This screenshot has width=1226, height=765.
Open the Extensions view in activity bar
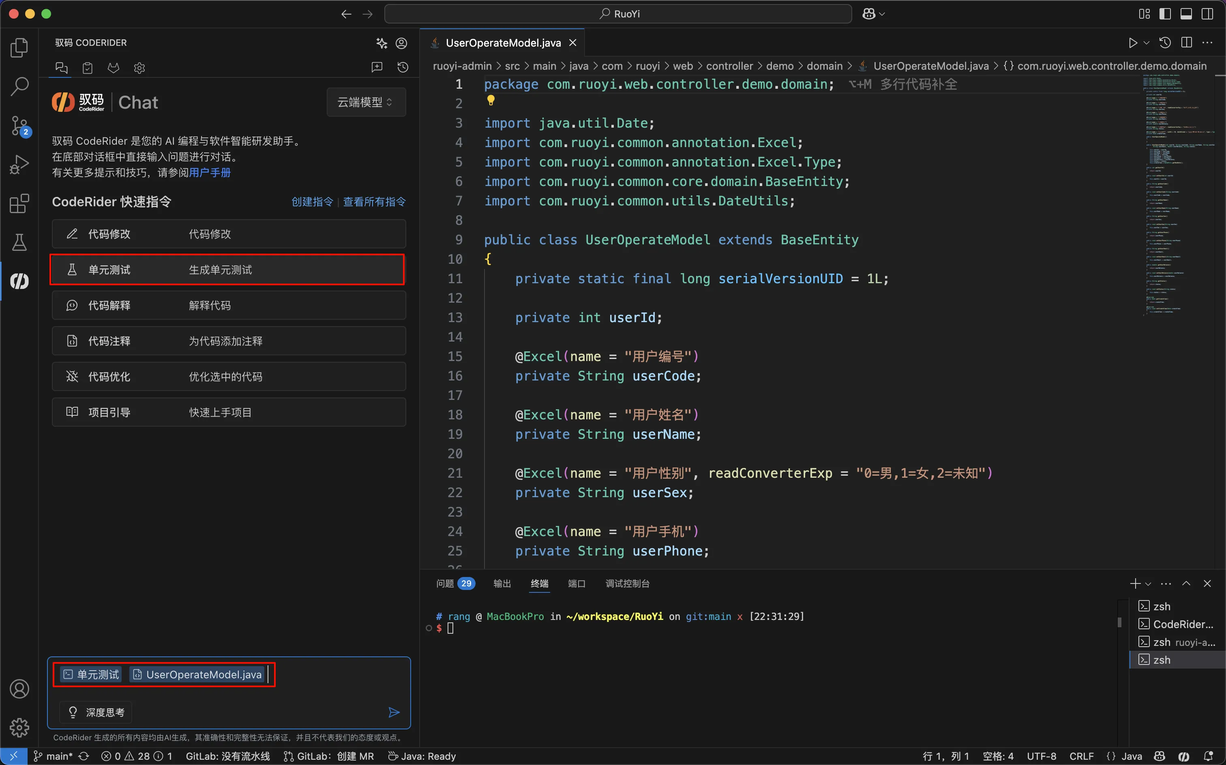pos(19,203)
